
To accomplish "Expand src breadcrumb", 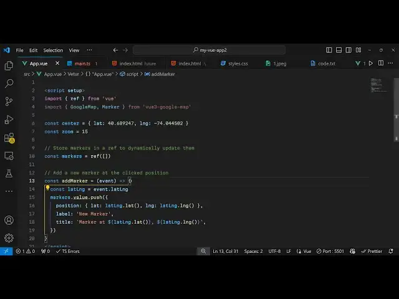I will coord(27,74).
